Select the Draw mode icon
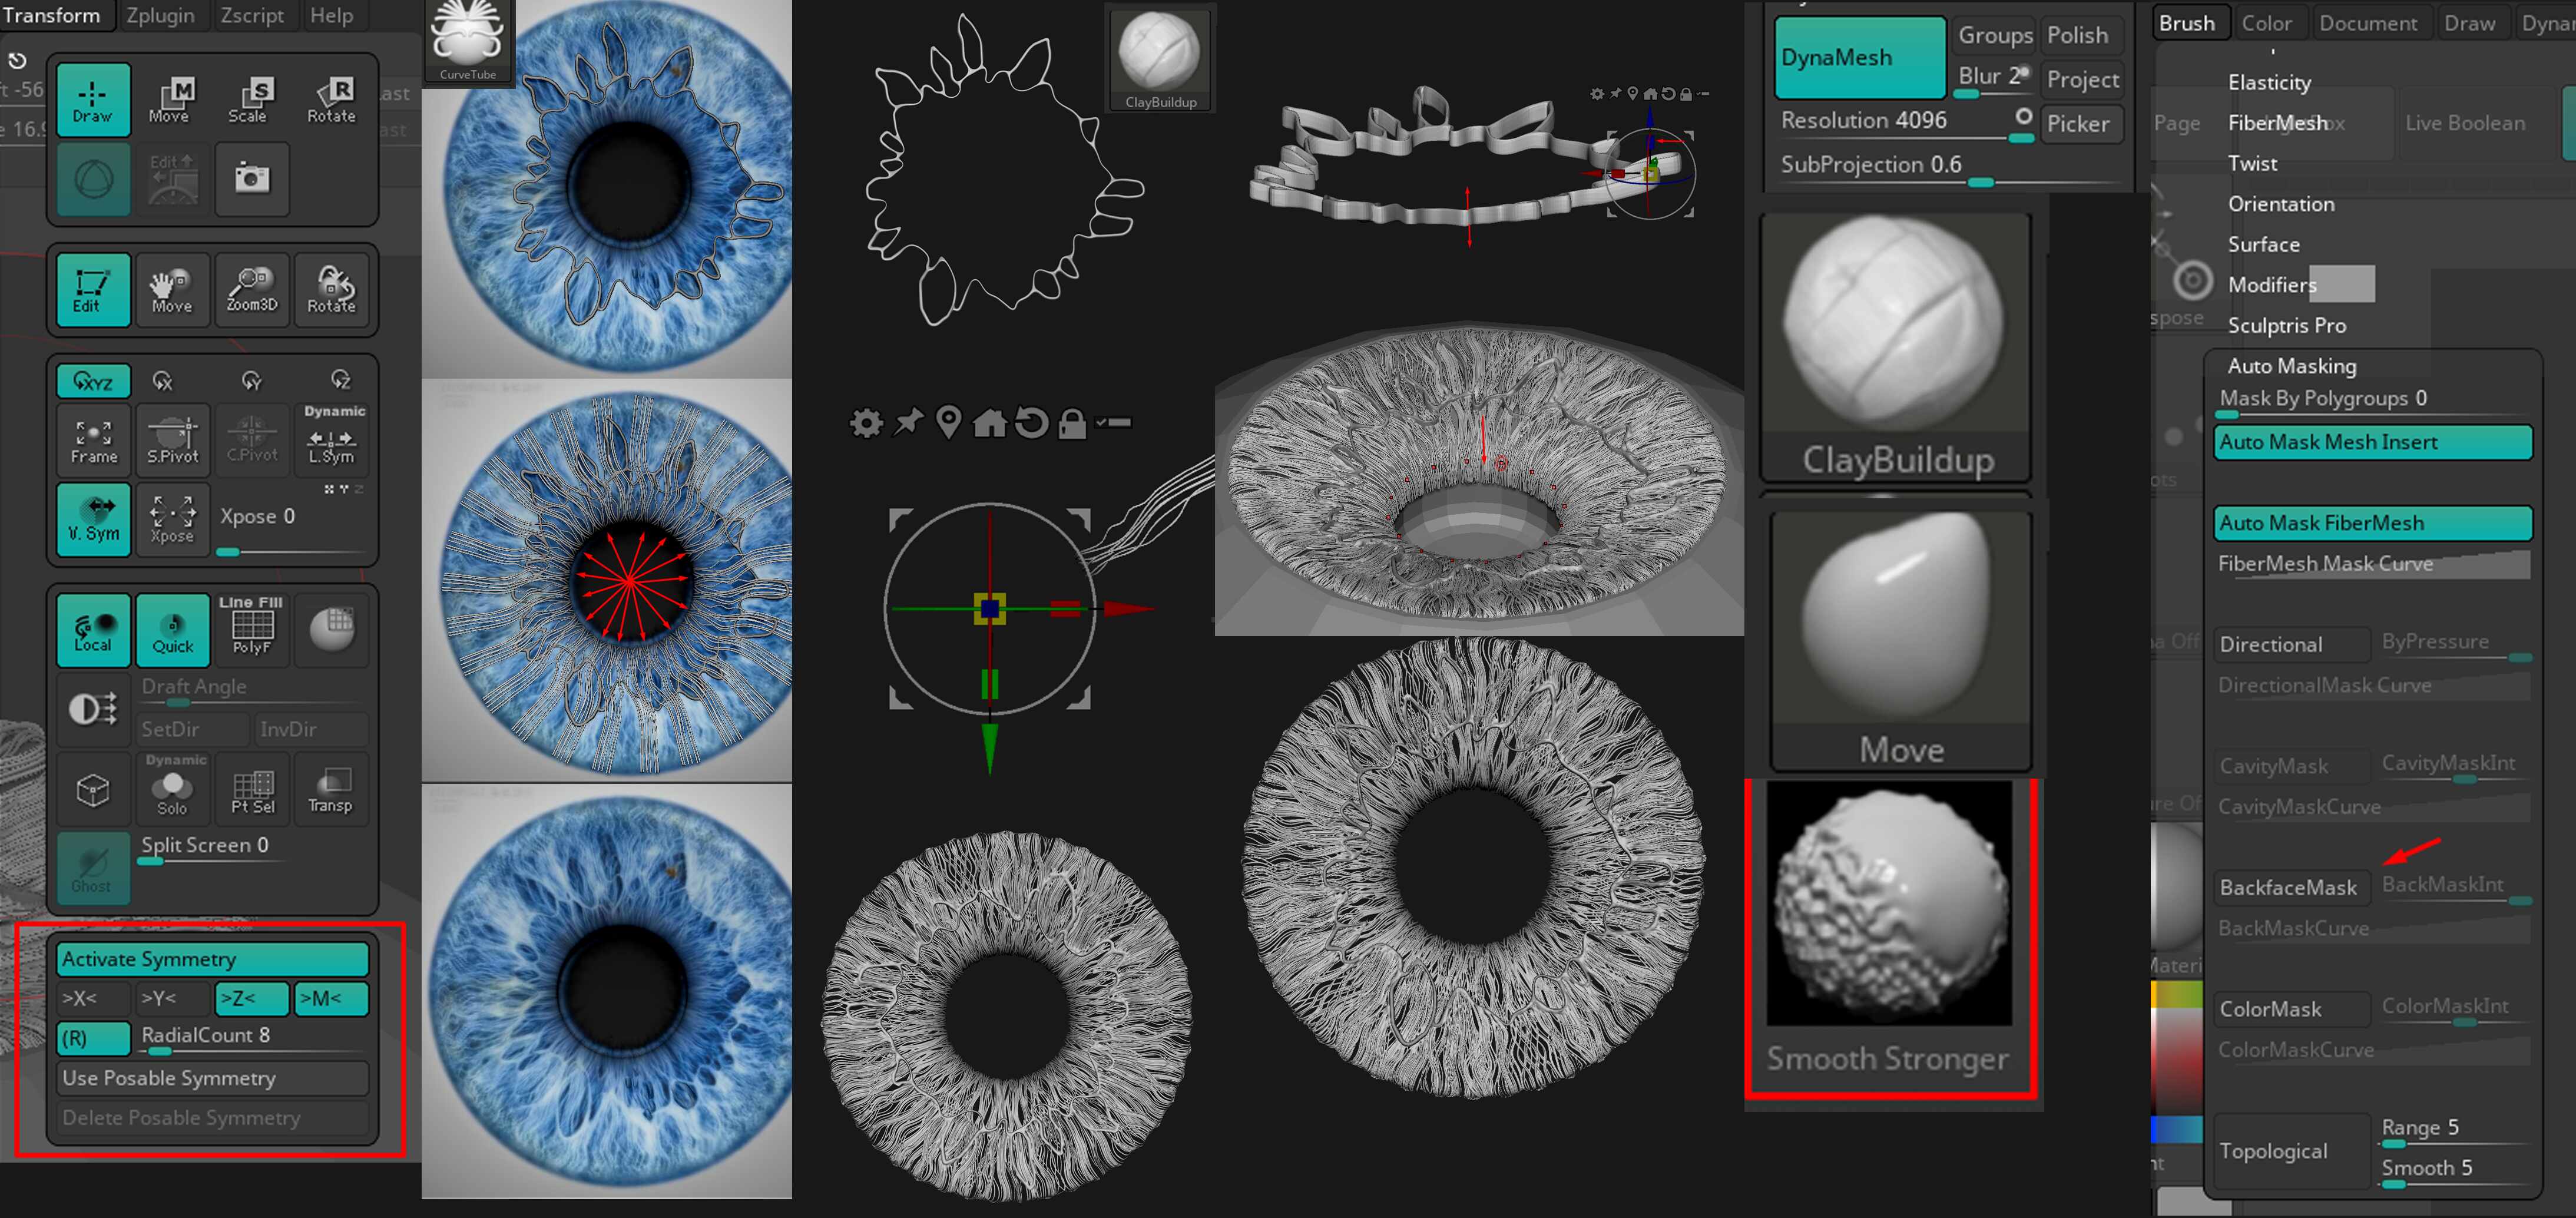This screenshot has height=1218, width=2576. coord(92,99)
